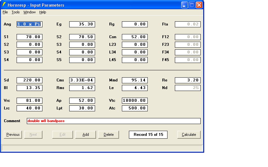The image size is (268, 167).
Task: Click the F34 field
Action: click(188, 52)
